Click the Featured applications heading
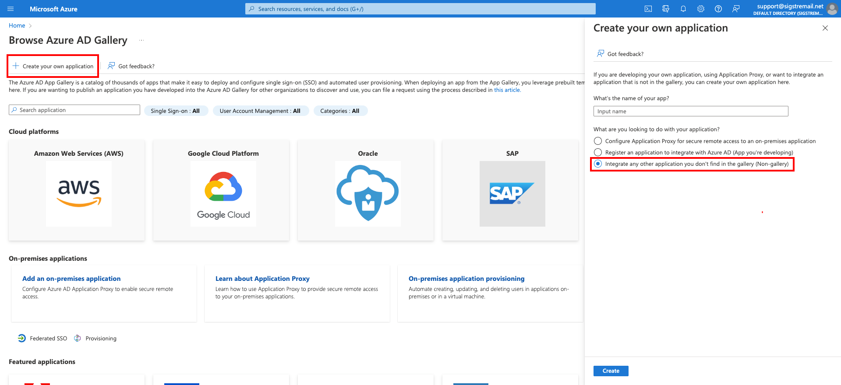841x385 pixels. 42,362
